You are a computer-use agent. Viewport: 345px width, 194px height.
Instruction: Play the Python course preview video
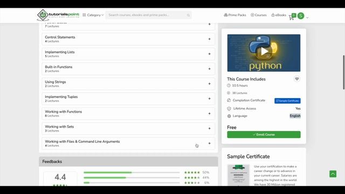(x=264, y=52)
